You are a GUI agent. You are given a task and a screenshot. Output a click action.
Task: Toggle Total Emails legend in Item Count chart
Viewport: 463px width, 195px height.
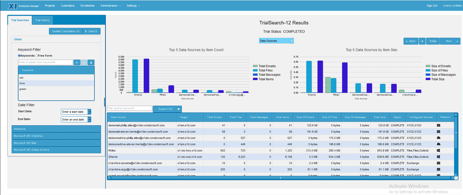coord(267,66)
